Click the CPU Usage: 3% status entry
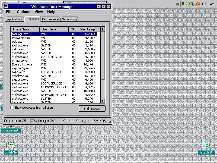The height and width of the screenshot is (163, 217). (46, 121)
